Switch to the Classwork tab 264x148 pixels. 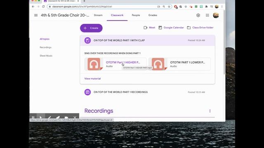tap(117, 15)
